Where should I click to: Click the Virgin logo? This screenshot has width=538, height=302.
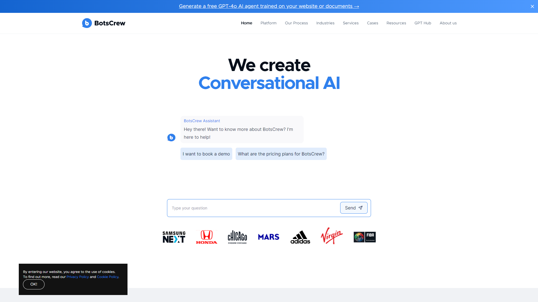pyautogui.click(x=331, y=236)
